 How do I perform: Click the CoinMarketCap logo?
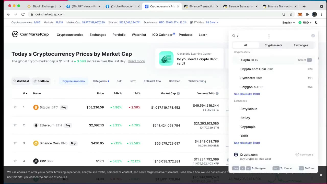30,34
